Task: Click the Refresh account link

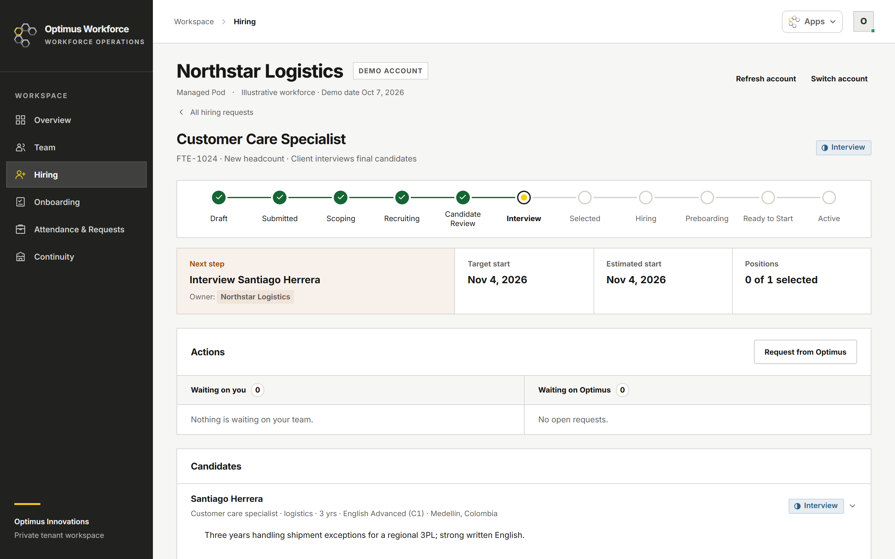Action: click(765, 79)
